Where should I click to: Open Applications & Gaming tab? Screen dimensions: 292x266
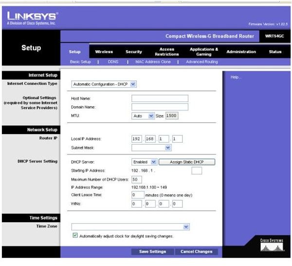tap(204, 52)
